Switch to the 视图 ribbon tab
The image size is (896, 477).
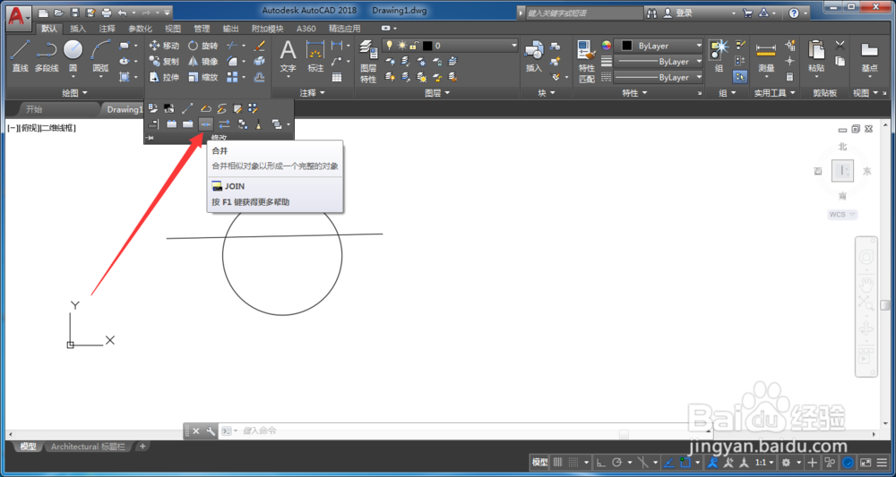173,29
